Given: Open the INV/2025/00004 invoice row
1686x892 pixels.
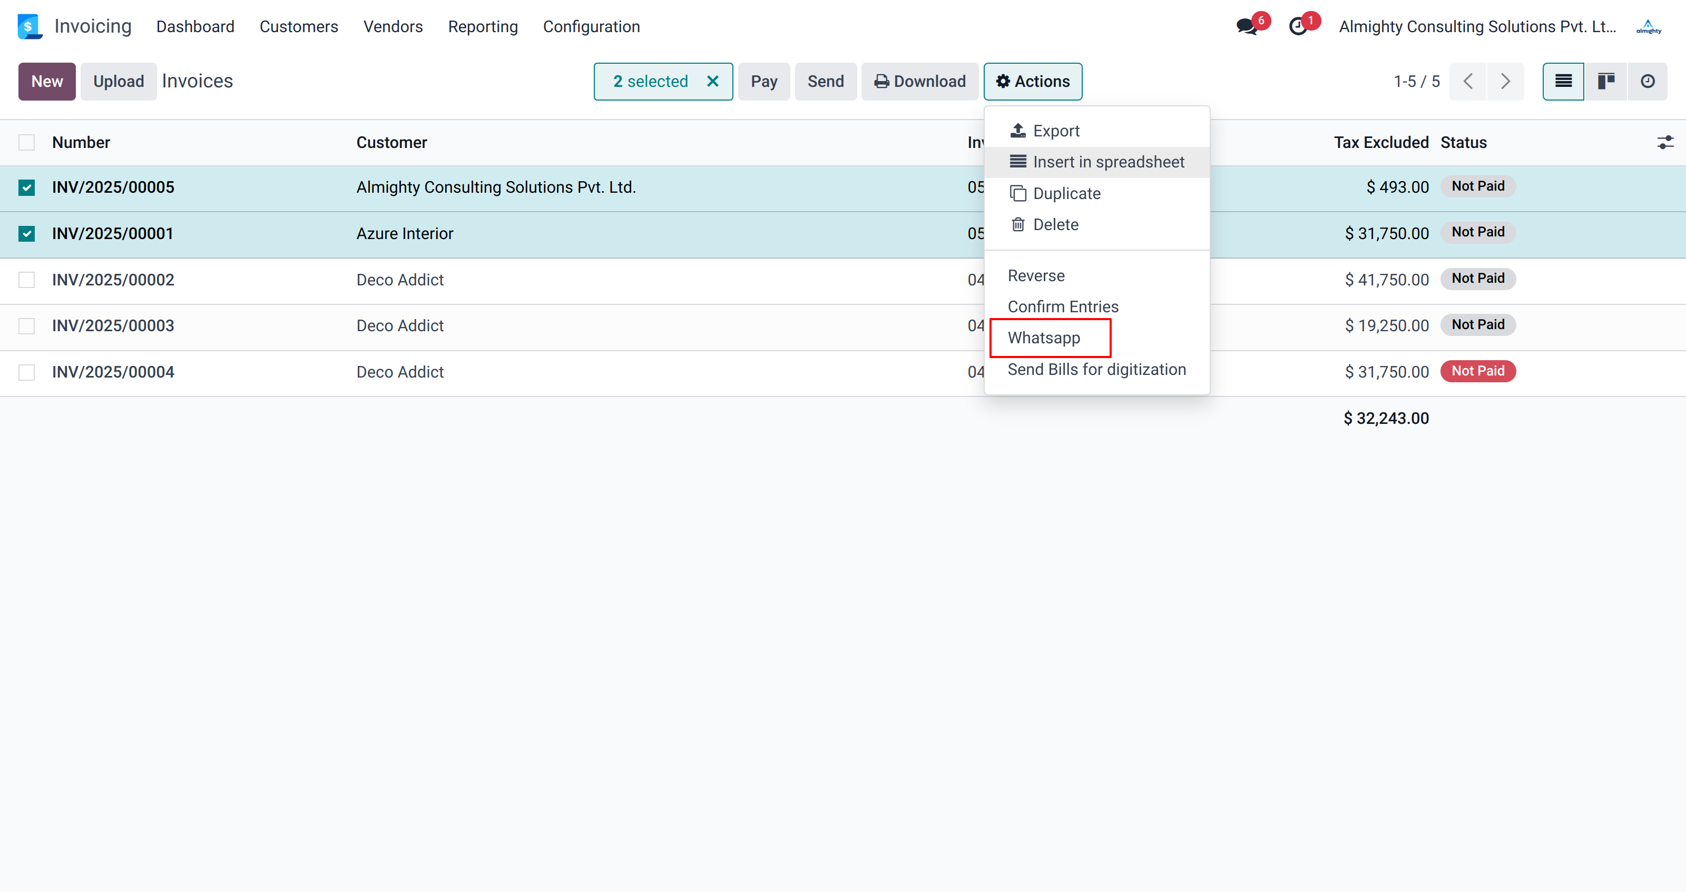Looking at the screenshot, I should pos(113,372).
